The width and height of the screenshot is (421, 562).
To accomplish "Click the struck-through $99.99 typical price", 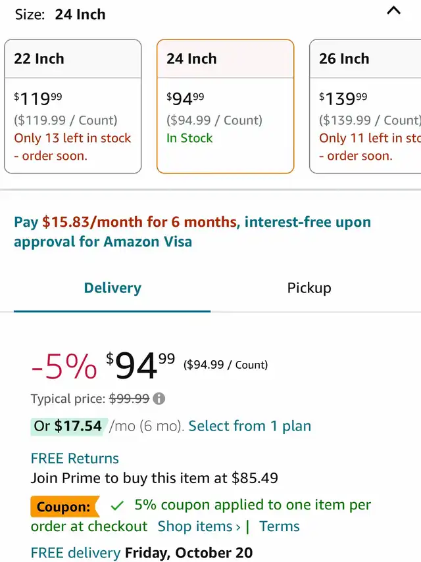I will [129, 398].
